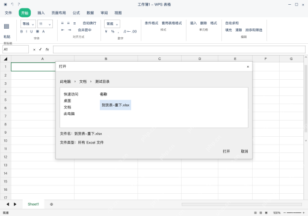The height and width of the screenshot is (216, 308).
Task: Click 桌面 in quick access list
Action: coord(67,101)
